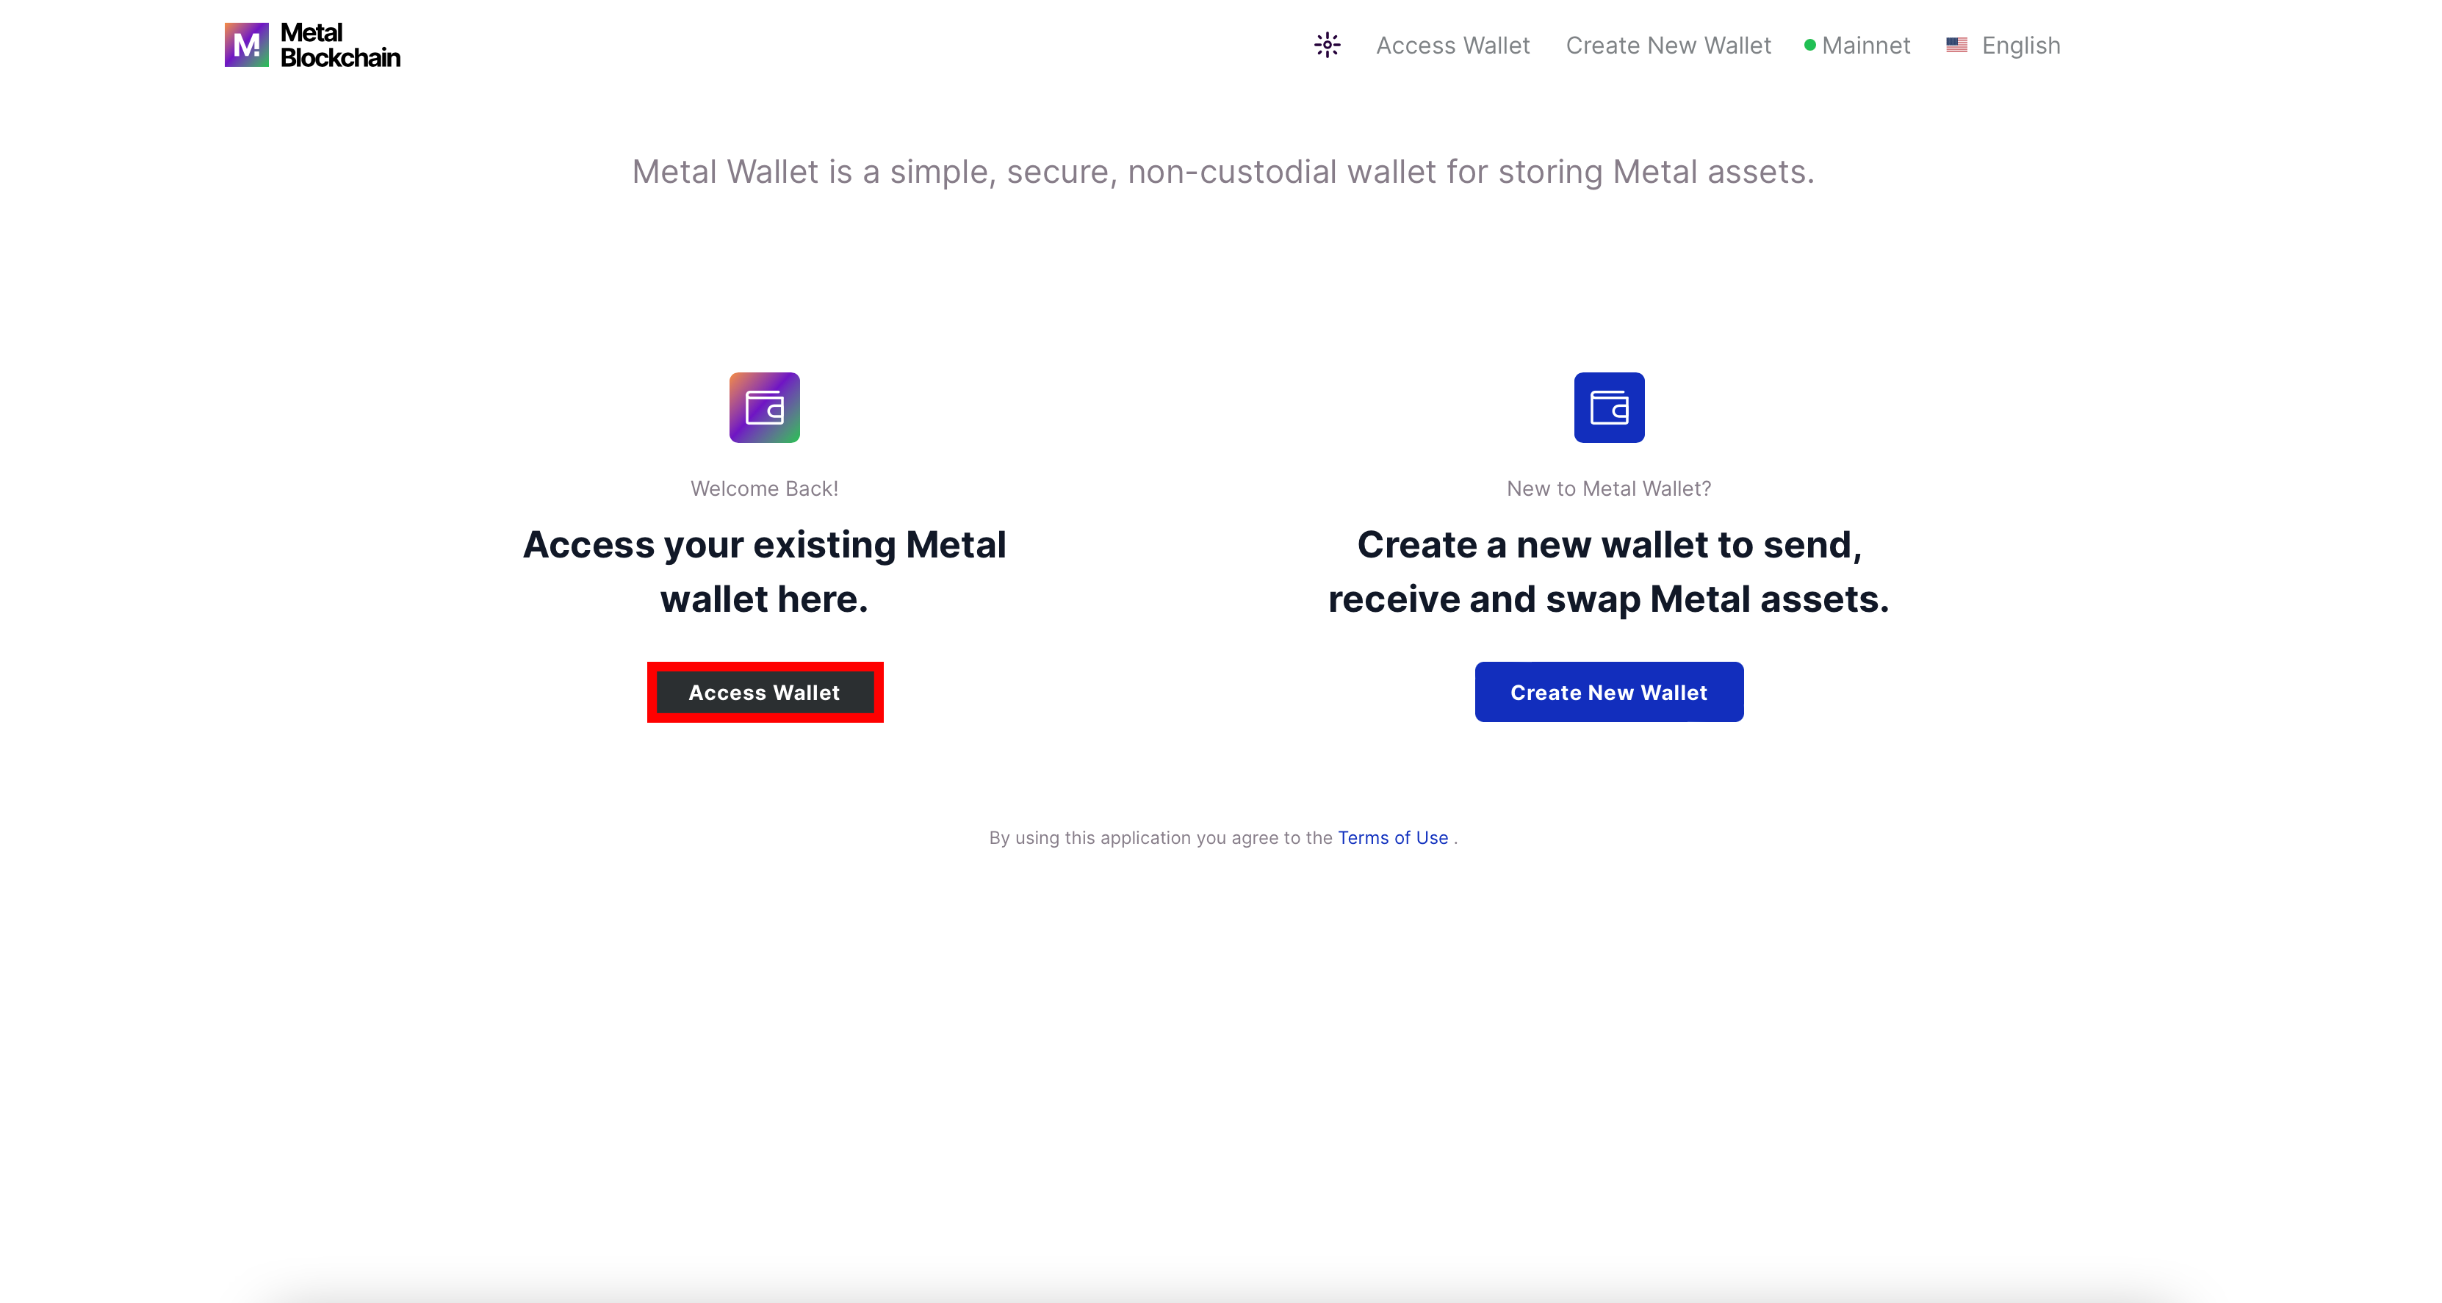
Task: Click the 'By using this application' notice
Action: coord(1160,838)
